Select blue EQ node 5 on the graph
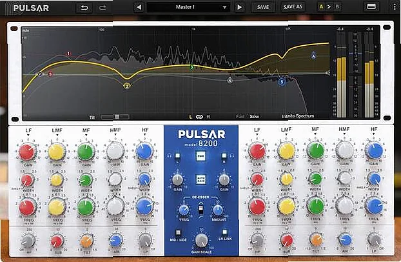Viewport: 401px width, 262px height. tap(282, 82)
